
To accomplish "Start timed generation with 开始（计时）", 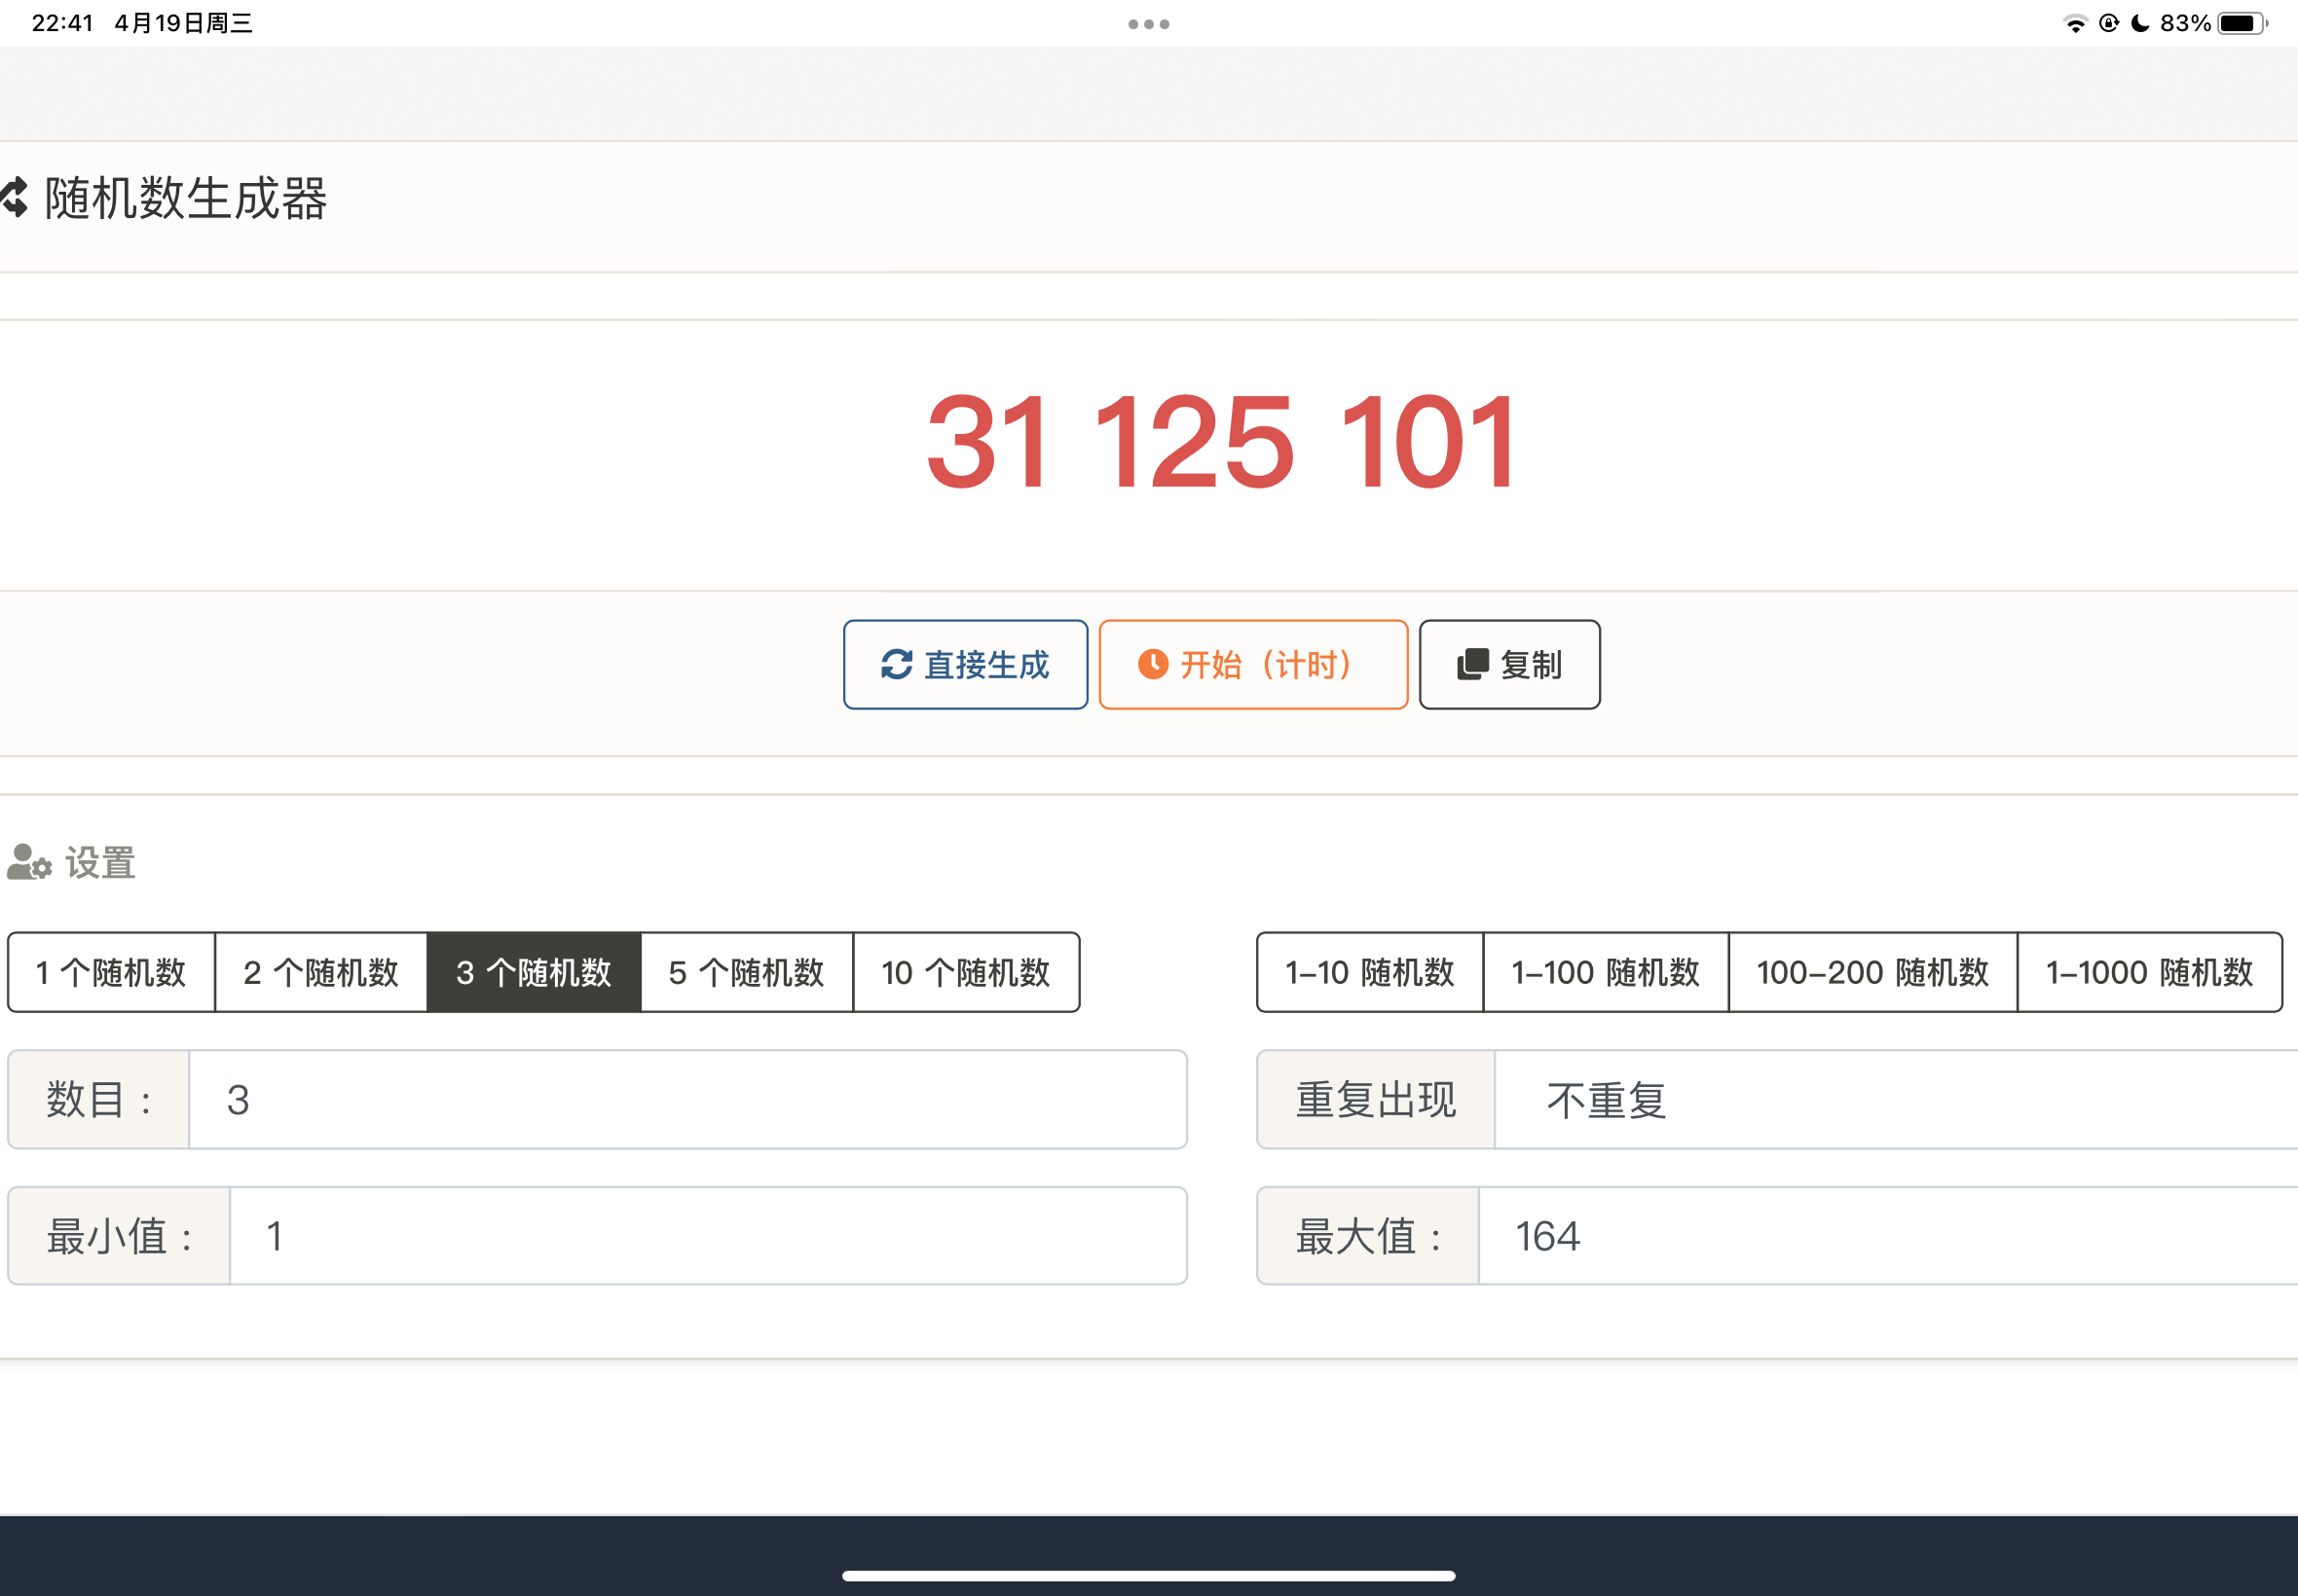I will click(x=1252, y=664).
